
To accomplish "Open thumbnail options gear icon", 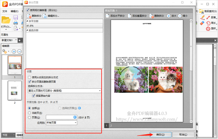I will coord(4,51).
